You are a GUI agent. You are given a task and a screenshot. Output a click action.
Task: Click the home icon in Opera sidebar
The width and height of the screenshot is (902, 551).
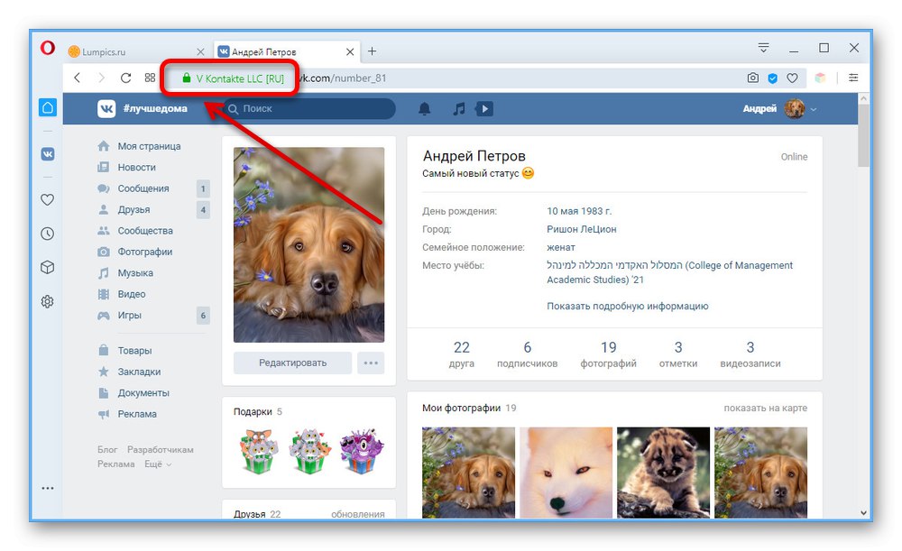(x=48, y=107)
